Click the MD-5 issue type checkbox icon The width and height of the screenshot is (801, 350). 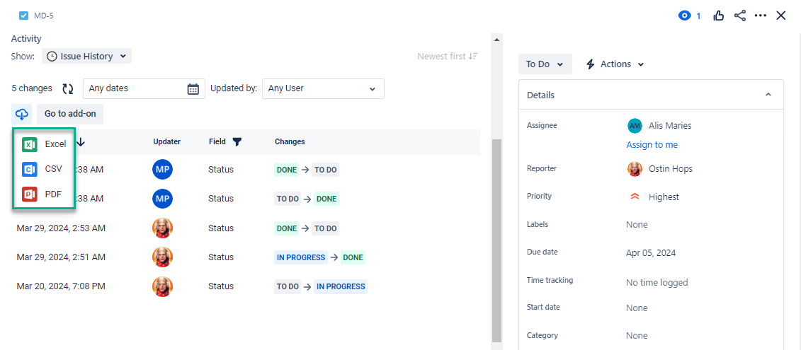pos(23,15)
